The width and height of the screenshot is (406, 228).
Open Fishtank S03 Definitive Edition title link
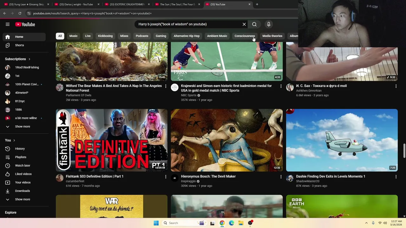click(x=95, y=176)
